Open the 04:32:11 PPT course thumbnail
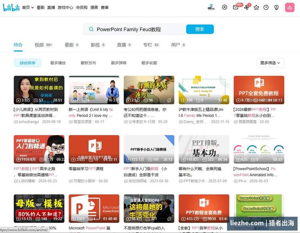The image size is (300, 233). [94, 149]
